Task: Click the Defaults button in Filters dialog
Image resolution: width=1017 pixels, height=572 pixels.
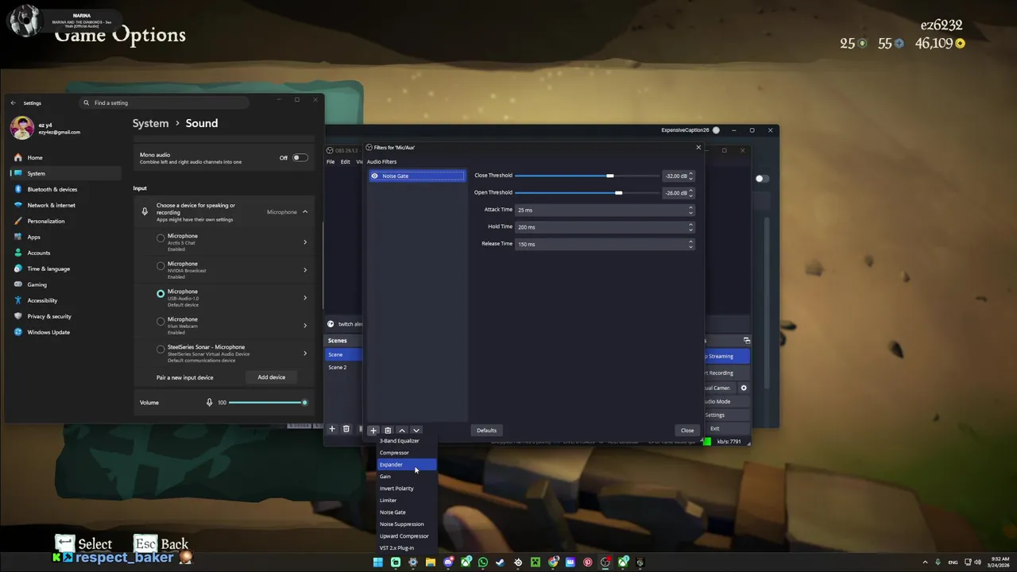Action: (486, 431)
